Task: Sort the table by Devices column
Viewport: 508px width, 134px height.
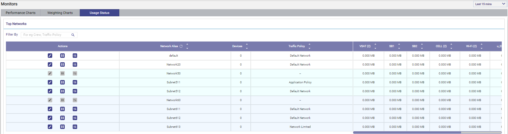Action: (x=247, y=46)
